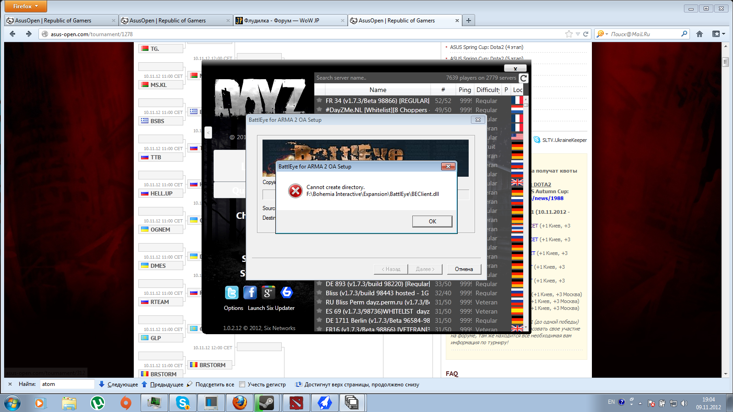Screen dimensions: 733x412
Task: Sort server list by Ping column
Action: (465, 90)
